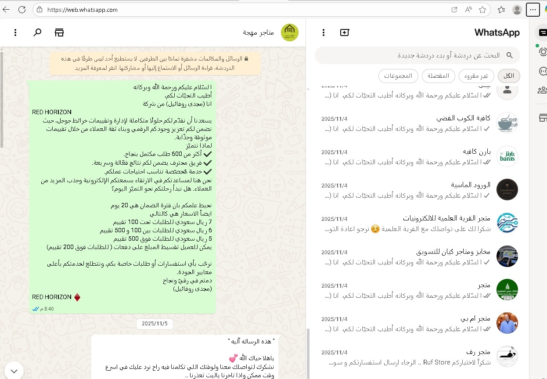Screen dimensions: 547x379
Task: Select the Chats icon in right sidebar
Action: click(x=543, y=32)
